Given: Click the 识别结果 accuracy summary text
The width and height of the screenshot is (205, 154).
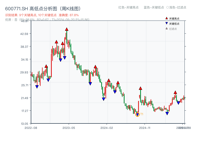Looking at the screenshot, I should pos(42,15).
